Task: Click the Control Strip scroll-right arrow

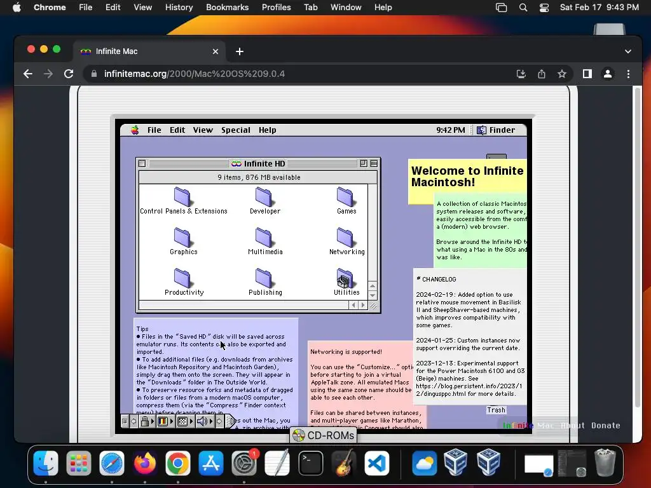Action: click(219, 421)
